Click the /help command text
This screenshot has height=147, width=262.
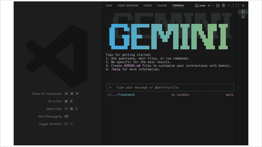click(116, 69)
